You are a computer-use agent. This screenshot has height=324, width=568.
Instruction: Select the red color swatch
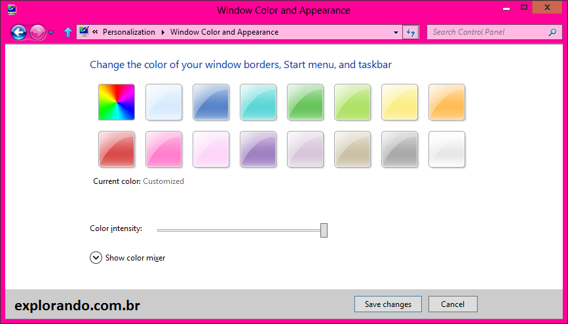coord(117,149)
